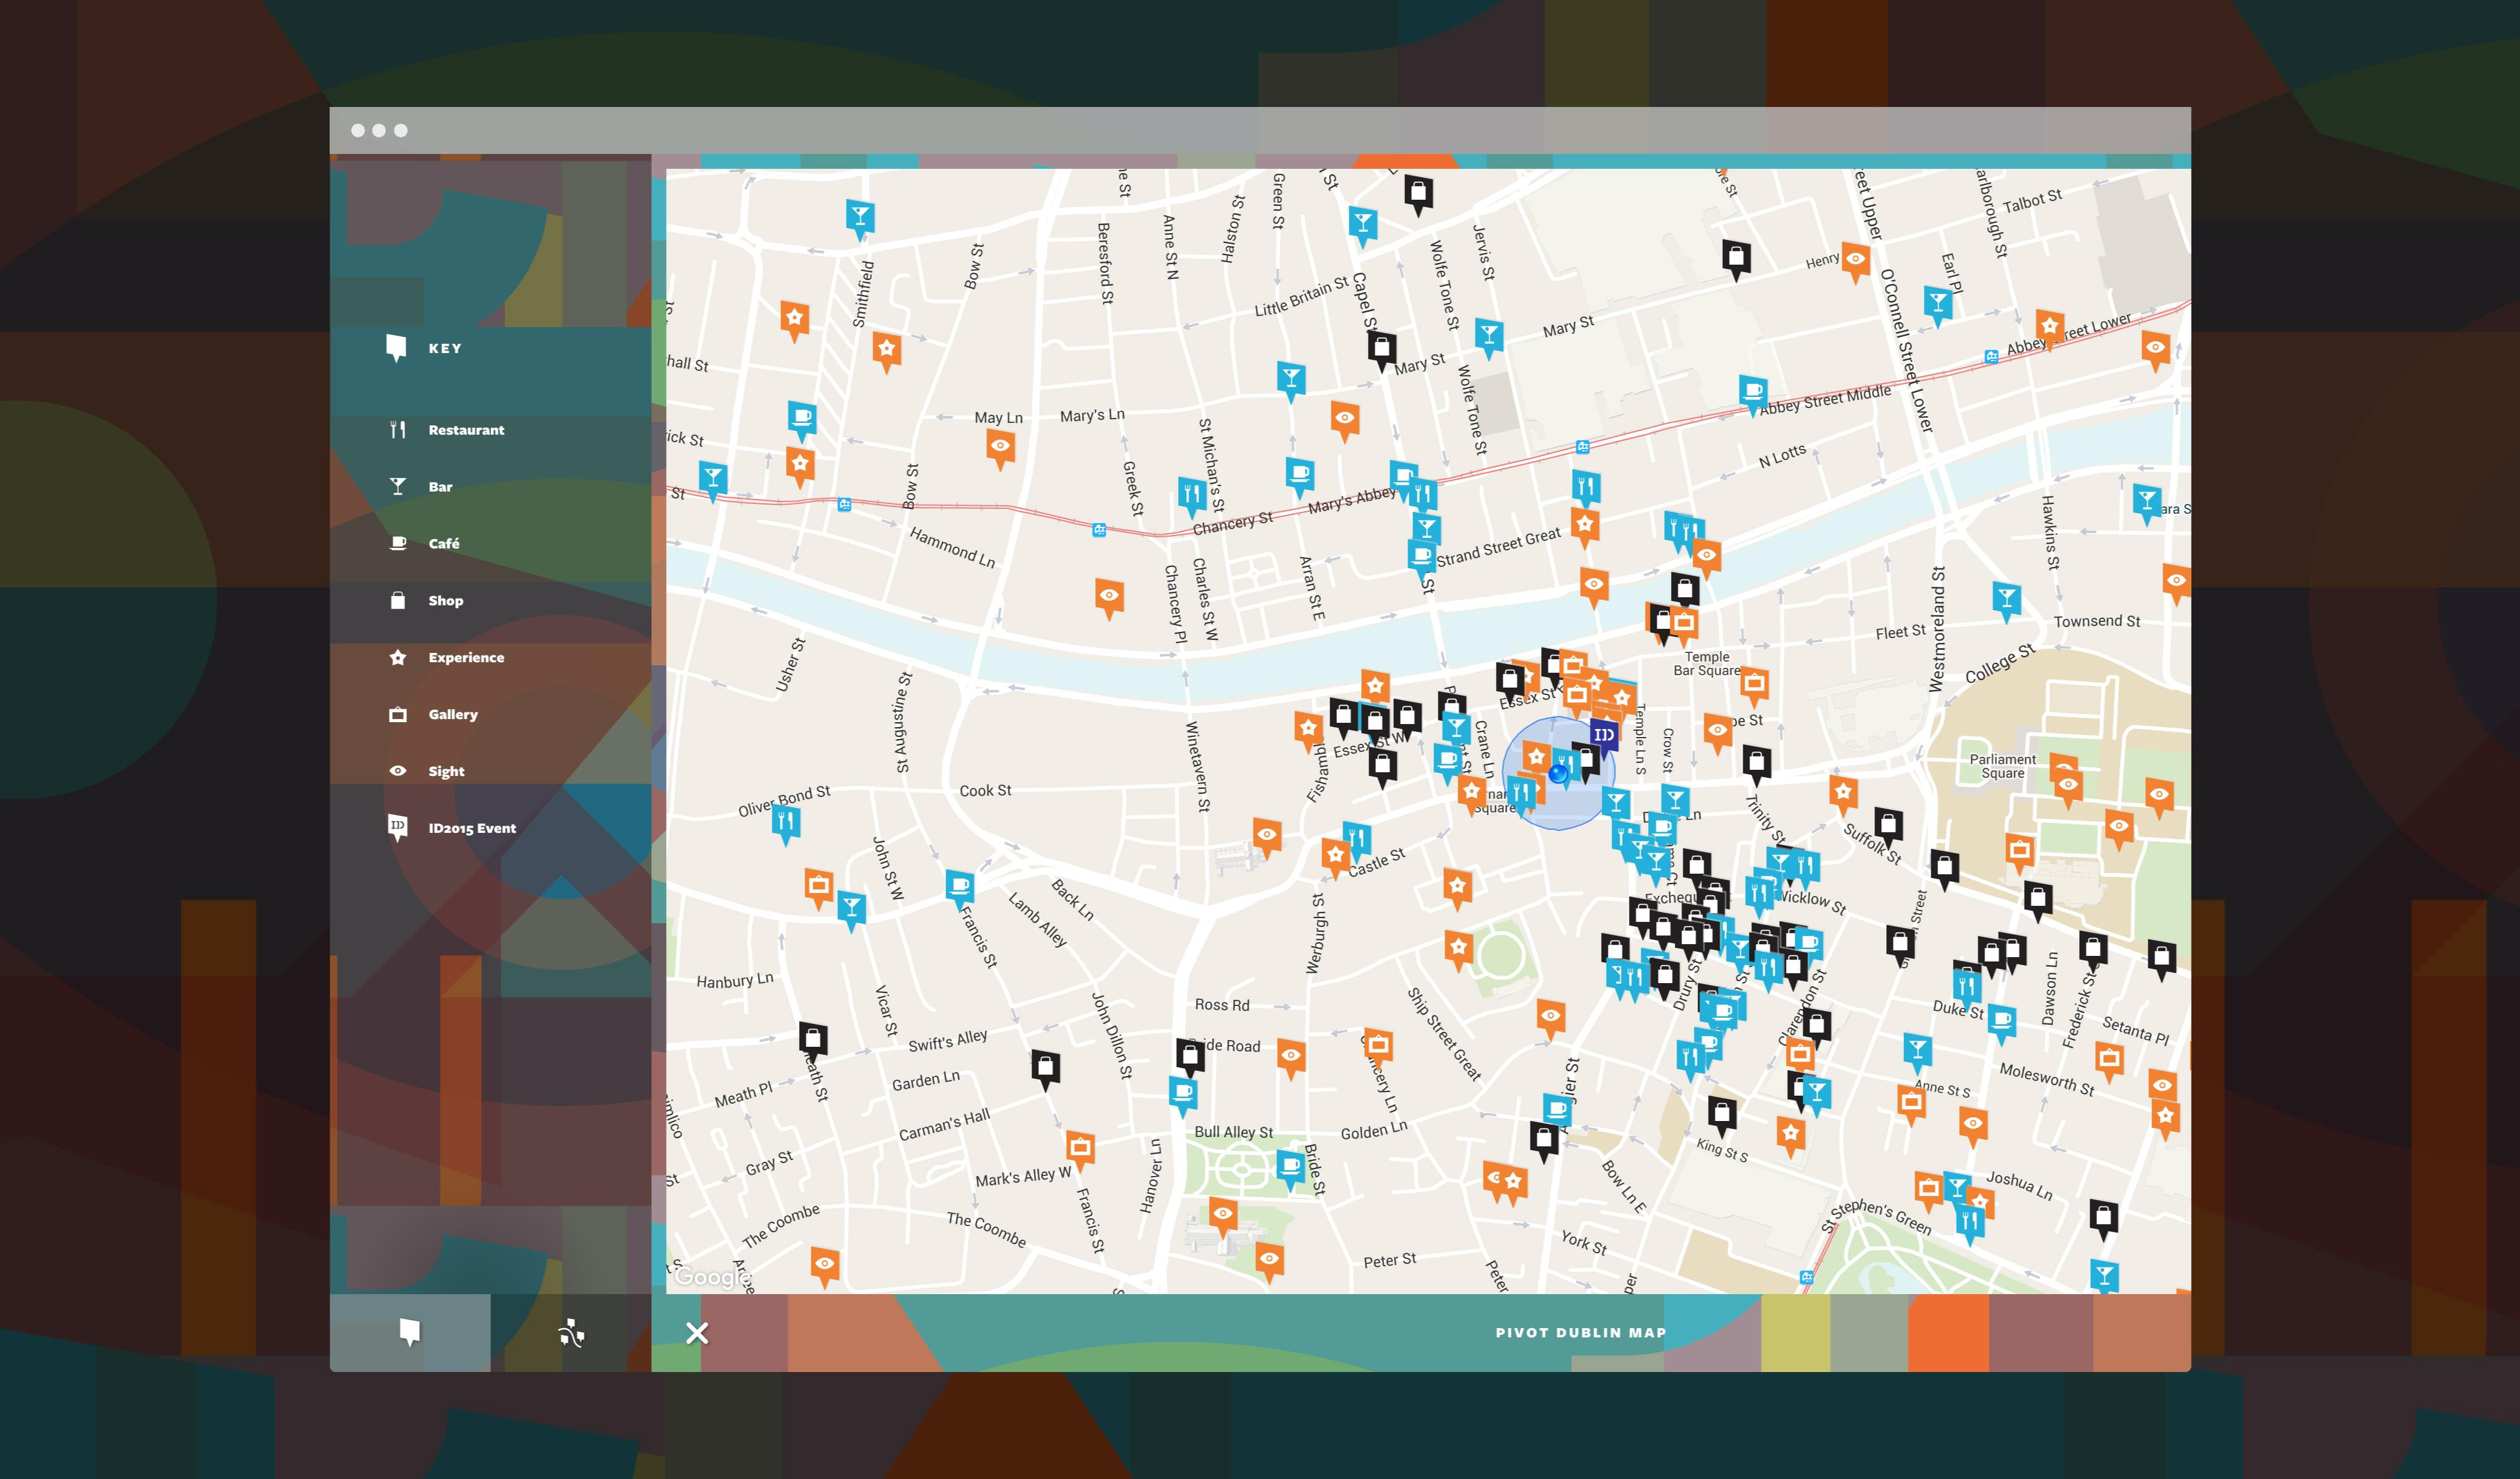Click the Hanbury Ln street label

(735, 981)
